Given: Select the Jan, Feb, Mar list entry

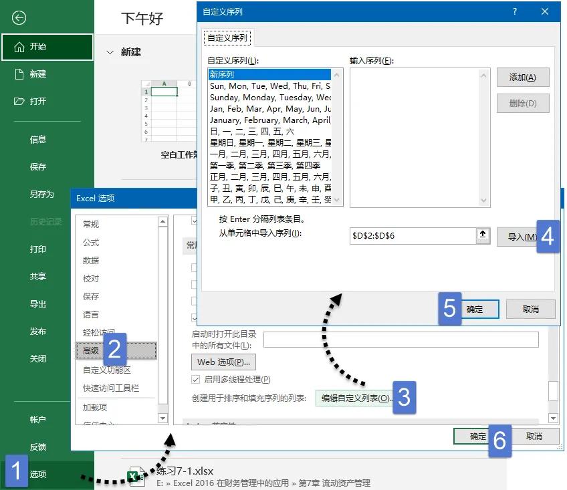Looking at the screenshot, I should pos(269,108).
